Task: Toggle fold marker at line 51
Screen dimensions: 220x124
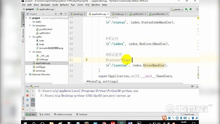Action: 82,54
